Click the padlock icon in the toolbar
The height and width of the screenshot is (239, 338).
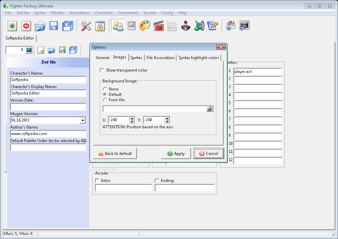point(100,26)
